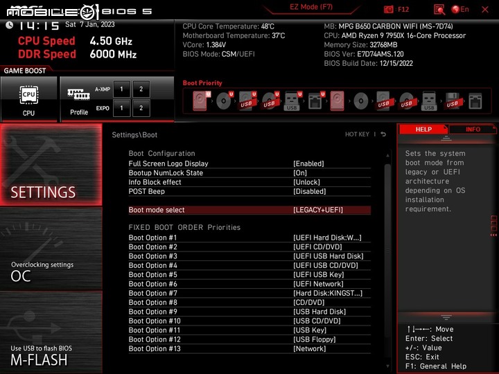Enable A-XMP profile 2
Screen dimensions: 499x374
click(x=141, y=89)
